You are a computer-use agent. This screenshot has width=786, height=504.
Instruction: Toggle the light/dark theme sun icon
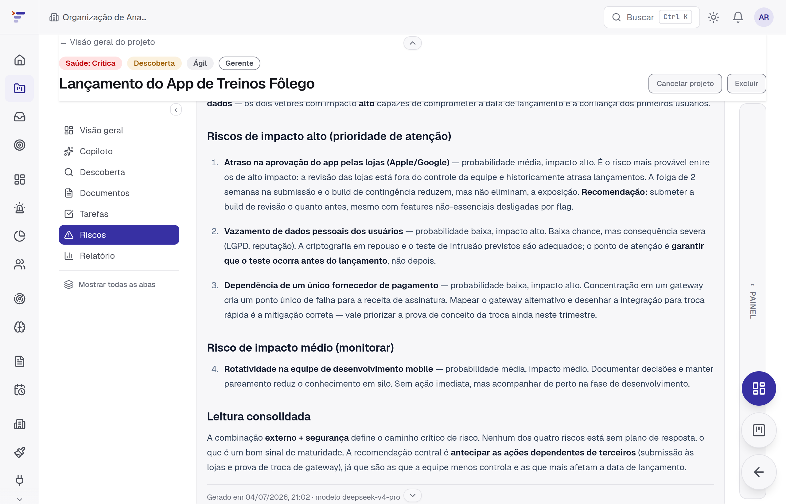click(x=713, y=17)
